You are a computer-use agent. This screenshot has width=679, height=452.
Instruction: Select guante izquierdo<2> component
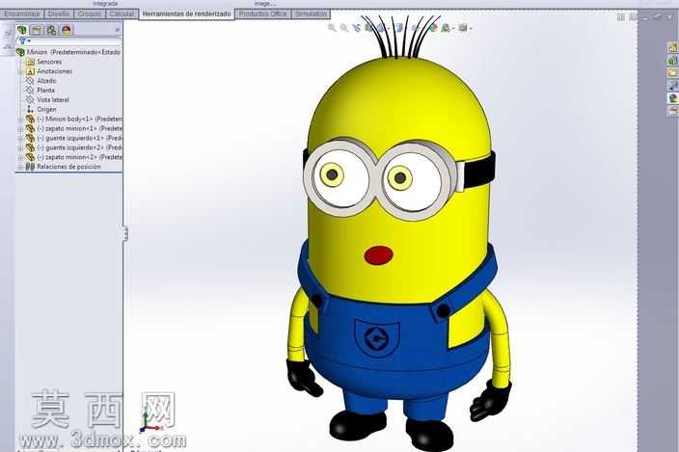tap(80, 147)
